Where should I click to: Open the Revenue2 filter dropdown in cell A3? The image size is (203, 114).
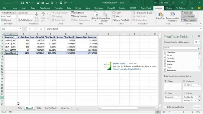coord(16,37)
